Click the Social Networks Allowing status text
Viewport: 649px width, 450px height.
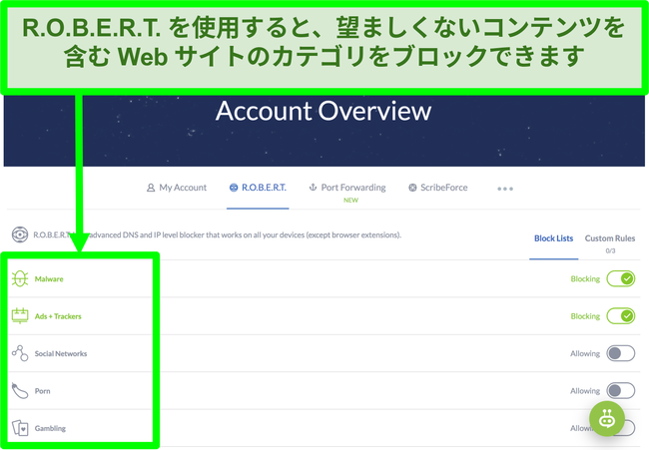(x=585, y=353)
